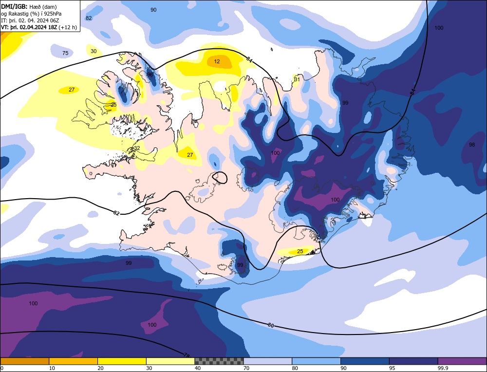This screenshot has width=487, height=372.
Task: Click the 'og Rakastig (%) í 925hPa' line
Action: pos(31,14)
